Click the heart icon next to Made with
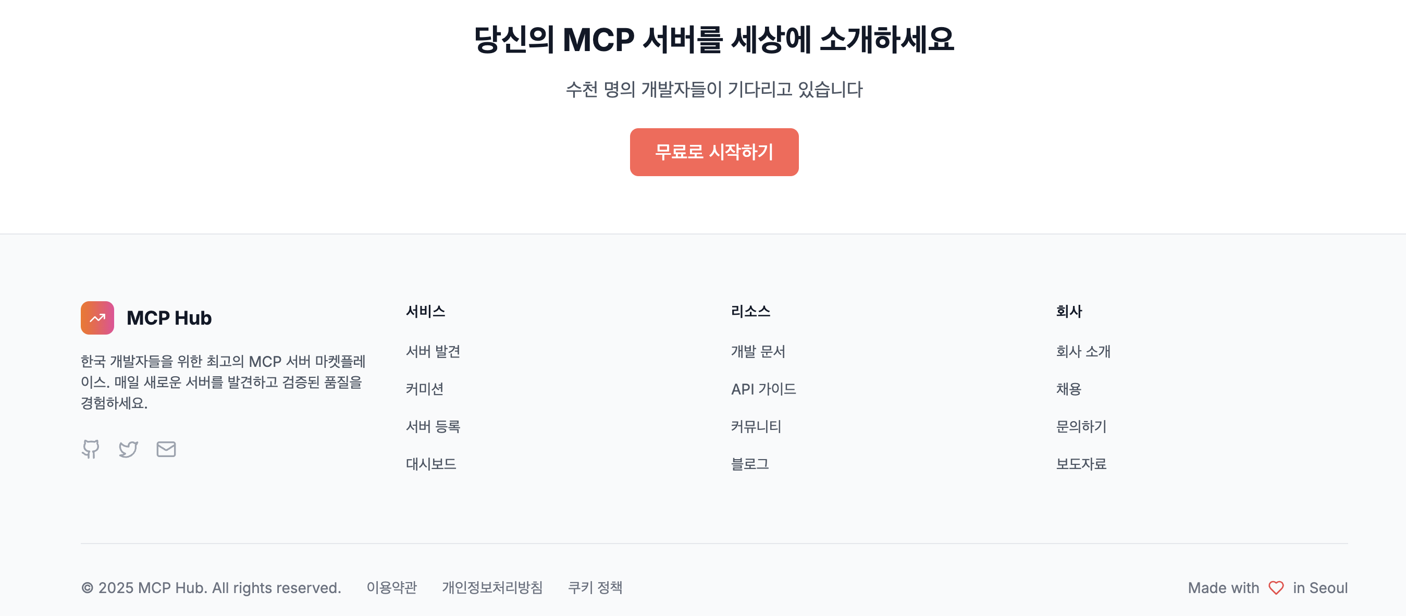 (x=1276, y=588)
